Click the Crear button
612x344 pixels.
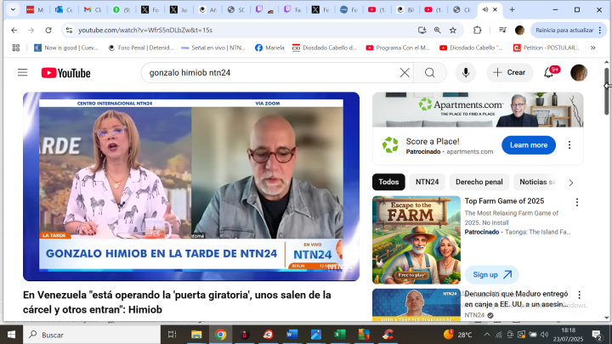pyautogui.click(x=509, y=73)
